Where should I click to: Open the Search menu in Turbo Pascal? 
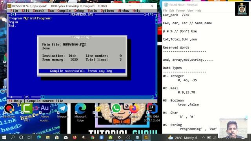(38, 11)
